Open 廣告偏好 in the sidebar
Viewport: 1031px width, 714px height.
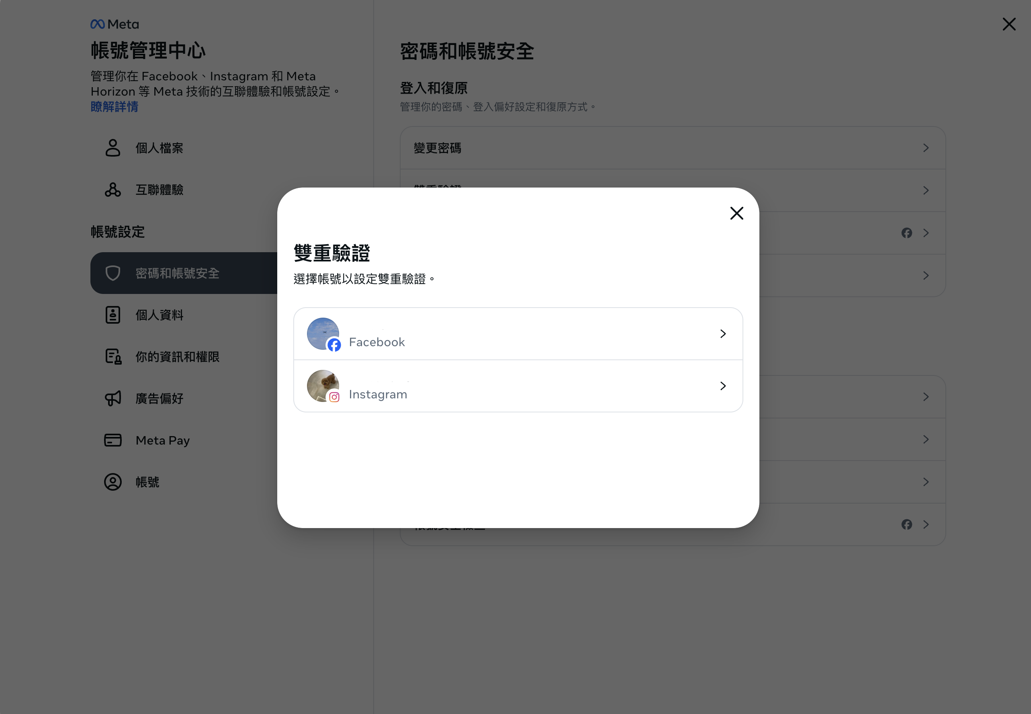click(x=184, y=399)
